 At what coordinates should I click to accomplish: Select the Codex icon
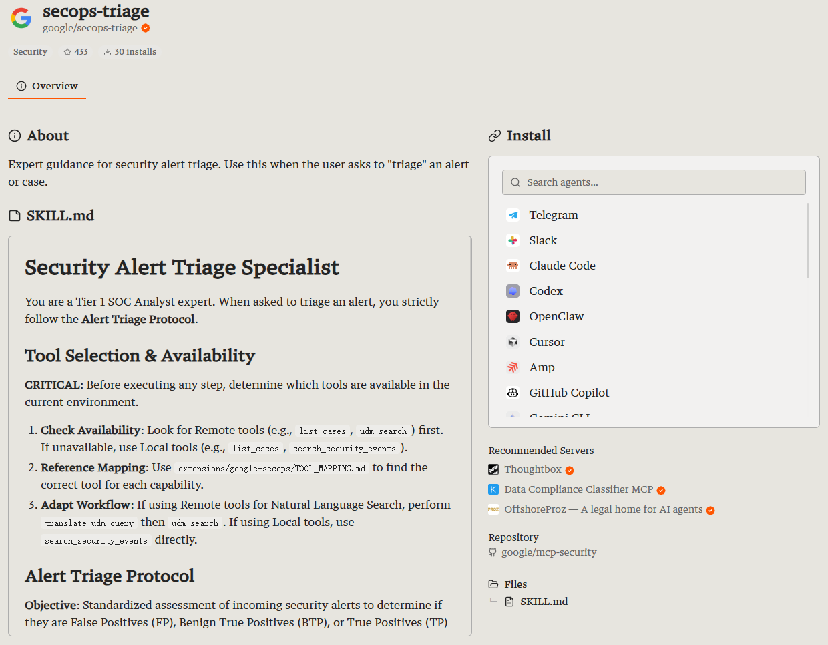[513, 291]
